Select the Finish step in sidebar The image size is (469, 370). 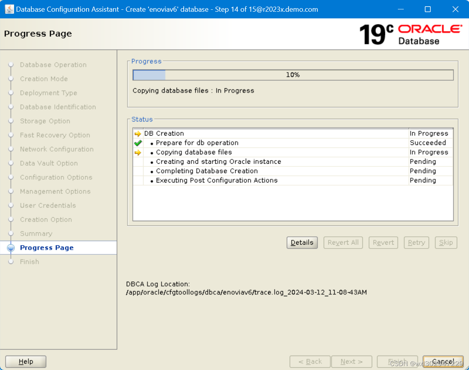pyautogui.click(x=29, y=262)
